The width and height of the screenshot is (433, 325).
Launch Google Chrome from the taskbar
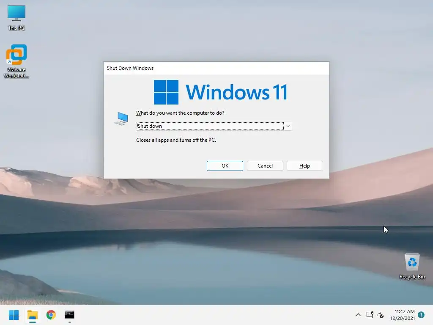(51, 315)
